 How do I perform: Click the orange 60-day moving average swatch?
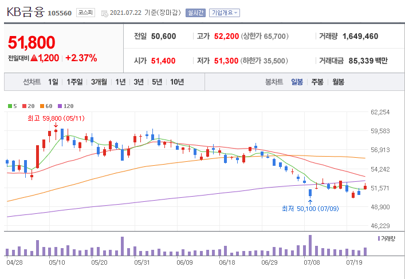pos(42,106)
